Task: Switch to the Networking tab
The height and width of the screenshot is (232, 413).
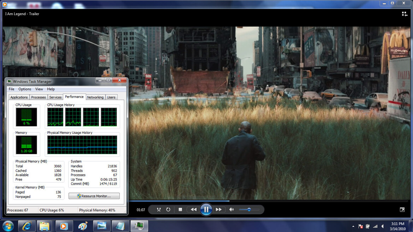Action: tap(95, 97)
